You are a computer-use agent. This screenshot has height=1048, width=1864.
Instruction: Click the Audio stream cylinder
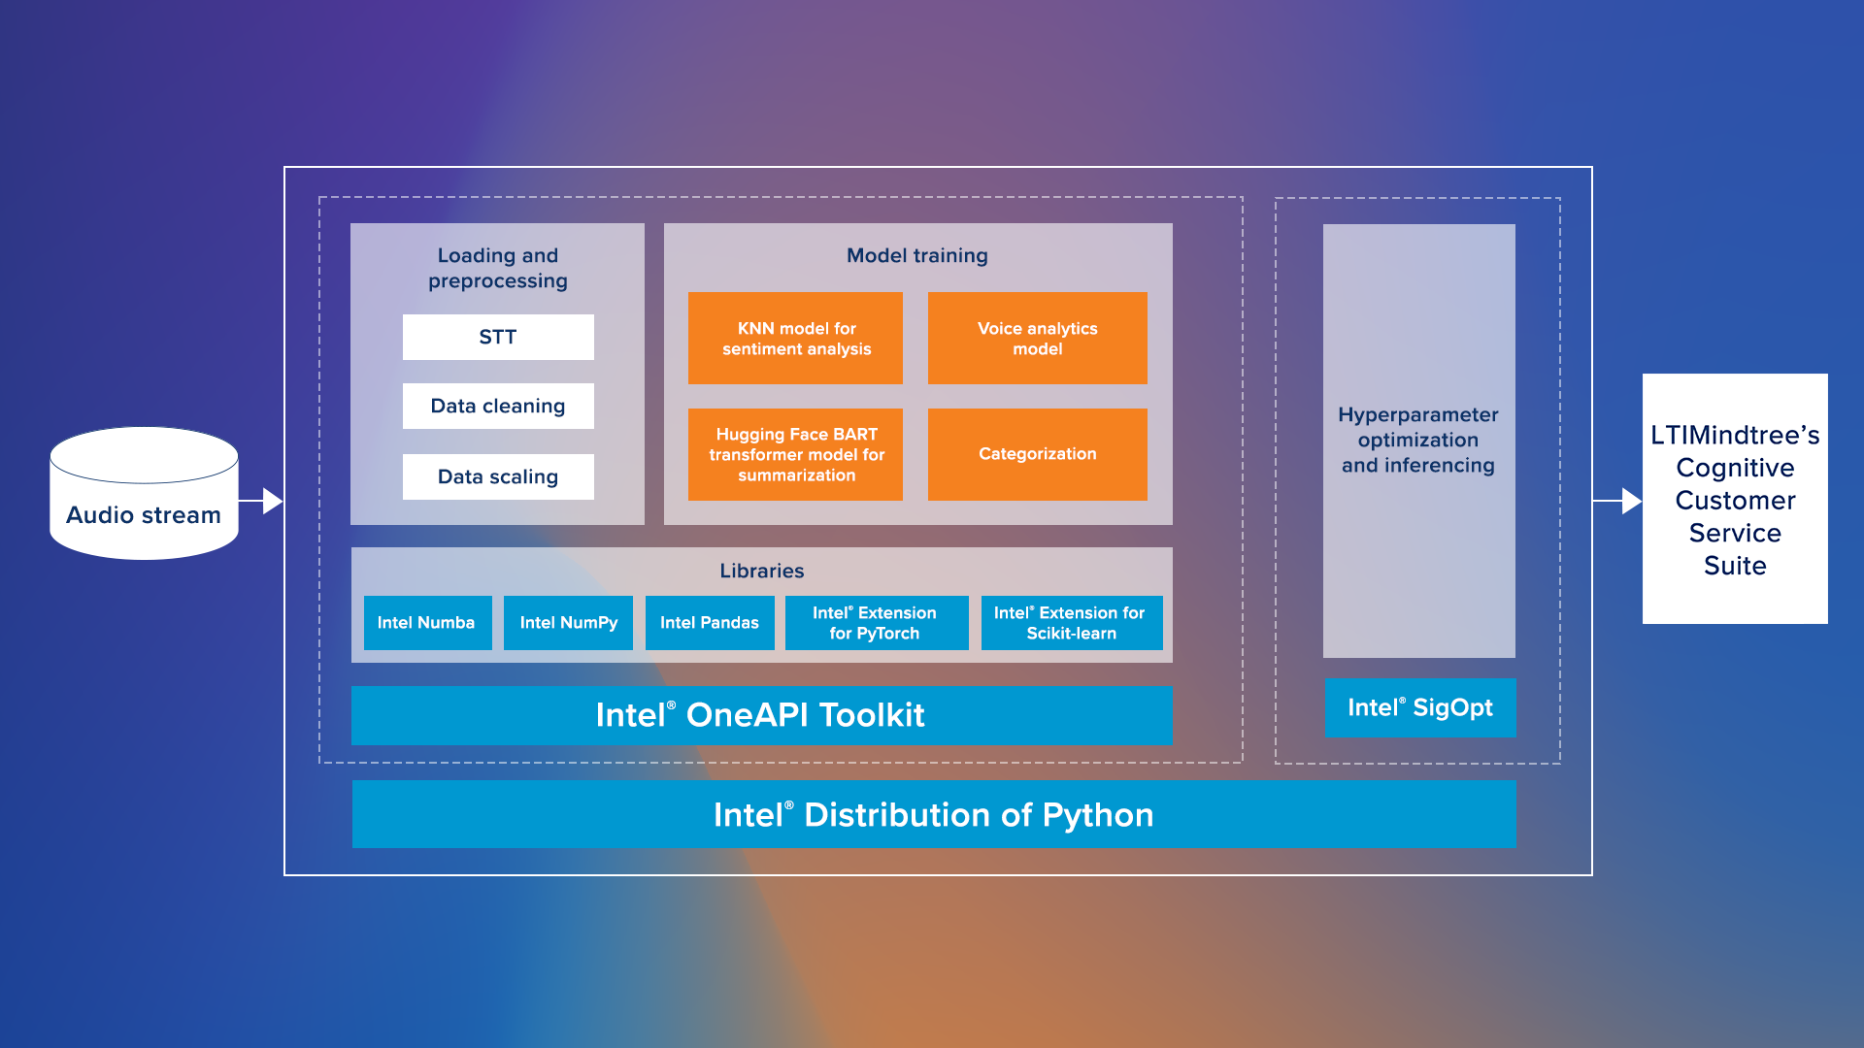tap(144, 493)
